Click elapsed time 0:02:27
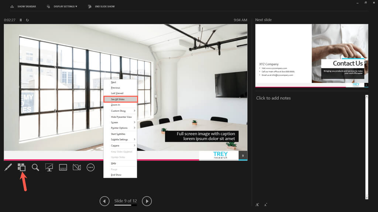378x212 pixels. pyautogui.click(x=10, y=20)
